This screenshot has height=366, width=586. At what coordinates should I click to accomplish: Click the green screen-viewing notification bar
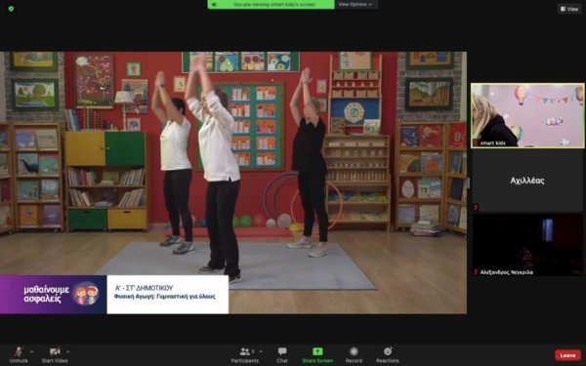click(271, 5)
